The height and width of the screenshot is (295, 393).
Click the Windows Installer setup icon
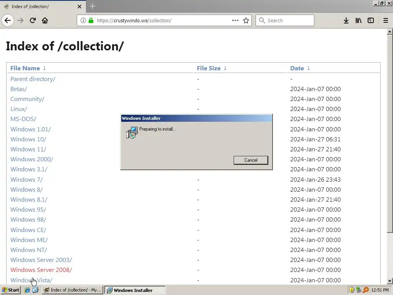pyautogui.click(x=132, y=133)
